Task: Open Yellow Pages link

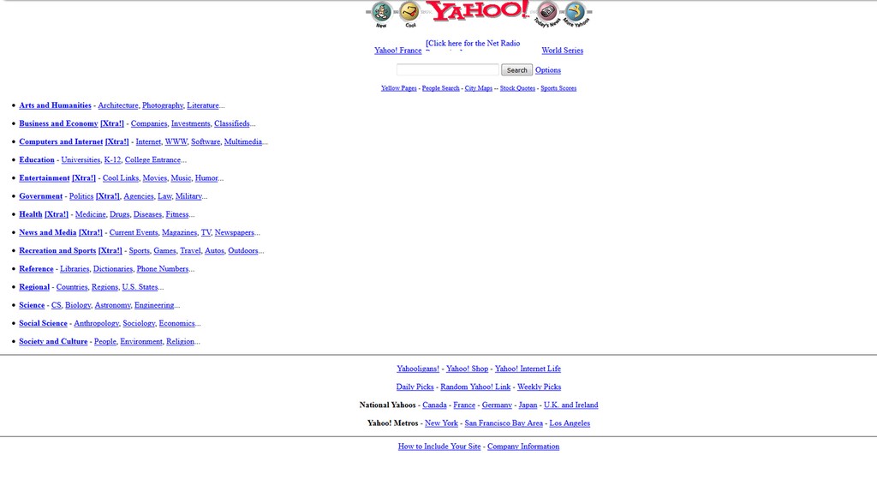Action: click(x=398, y=88)
